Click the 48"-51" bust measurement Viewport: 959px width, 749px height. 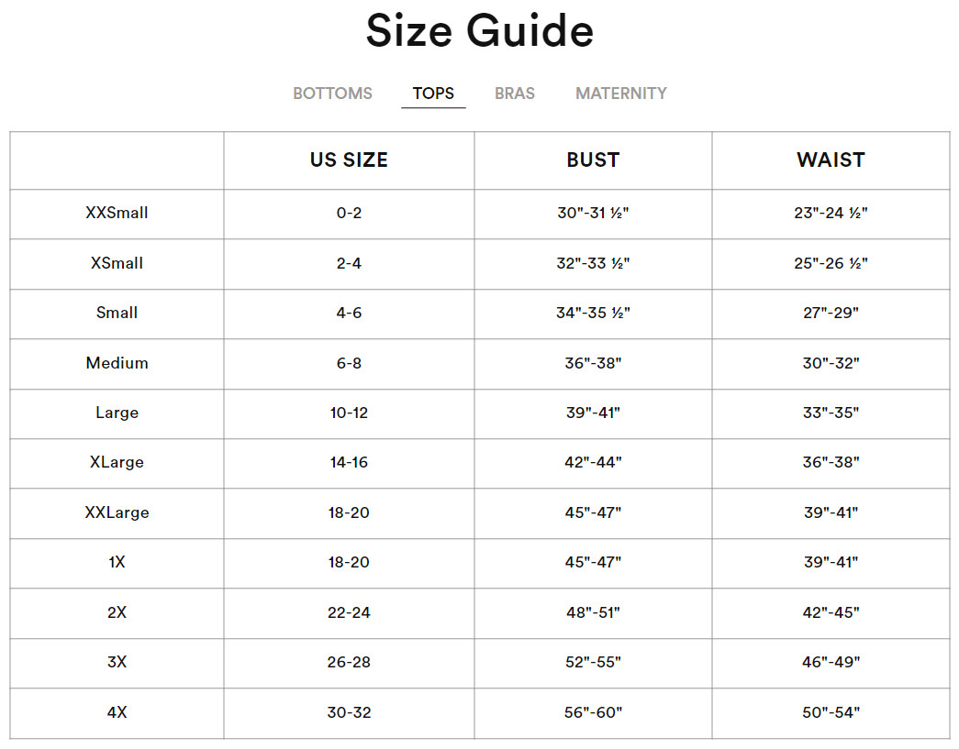coord(593,612)
